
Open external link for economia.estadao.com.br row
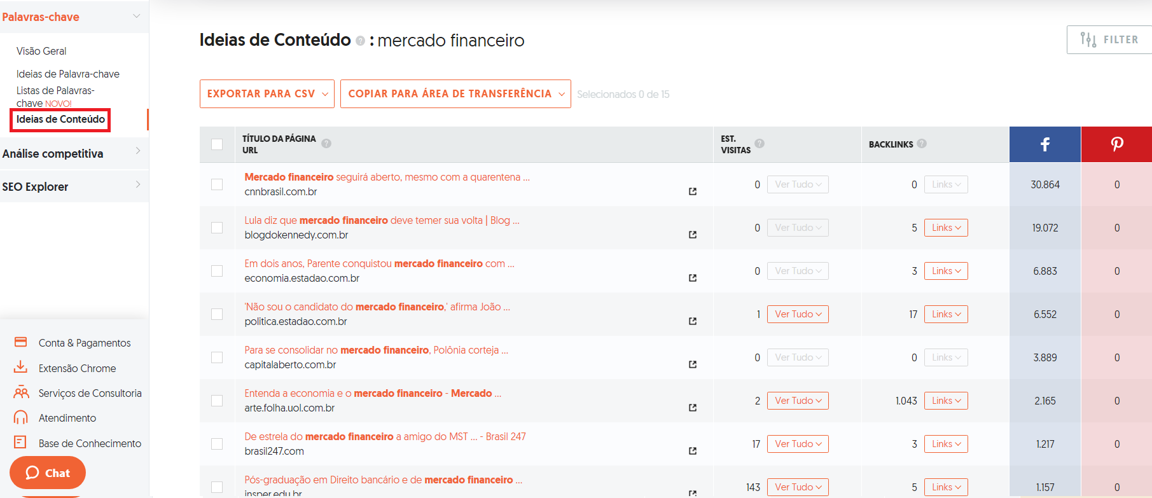tap(693, 278)
